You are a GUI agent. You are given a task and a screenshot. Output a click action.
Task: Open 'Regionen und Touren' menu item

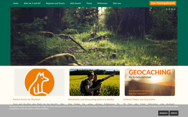pos(55,3)
